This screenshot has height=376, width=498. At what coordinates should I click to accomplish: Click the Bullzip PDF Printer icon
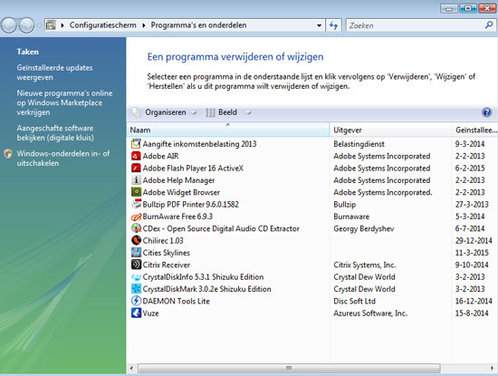point(136,205)
